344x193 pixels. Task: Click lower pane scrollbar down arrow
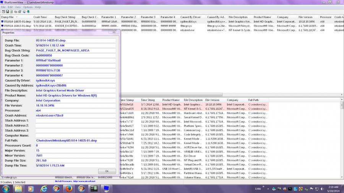coord(342,177)
